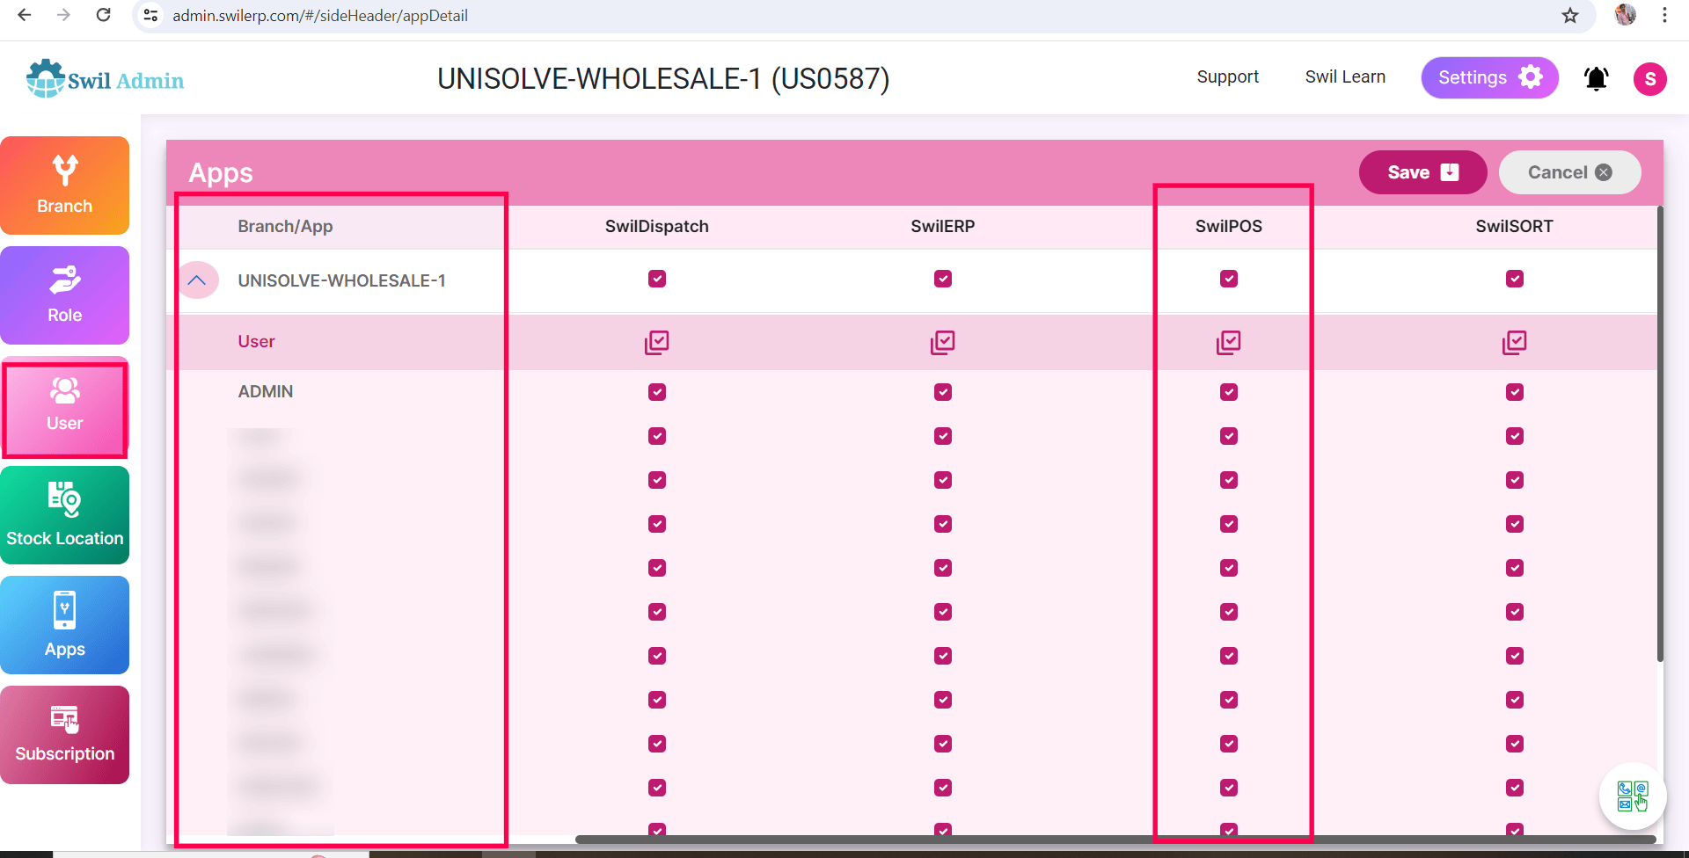Collapse the UNISOLVE-WHOLESALE-1 branch row

coord(197,280)
